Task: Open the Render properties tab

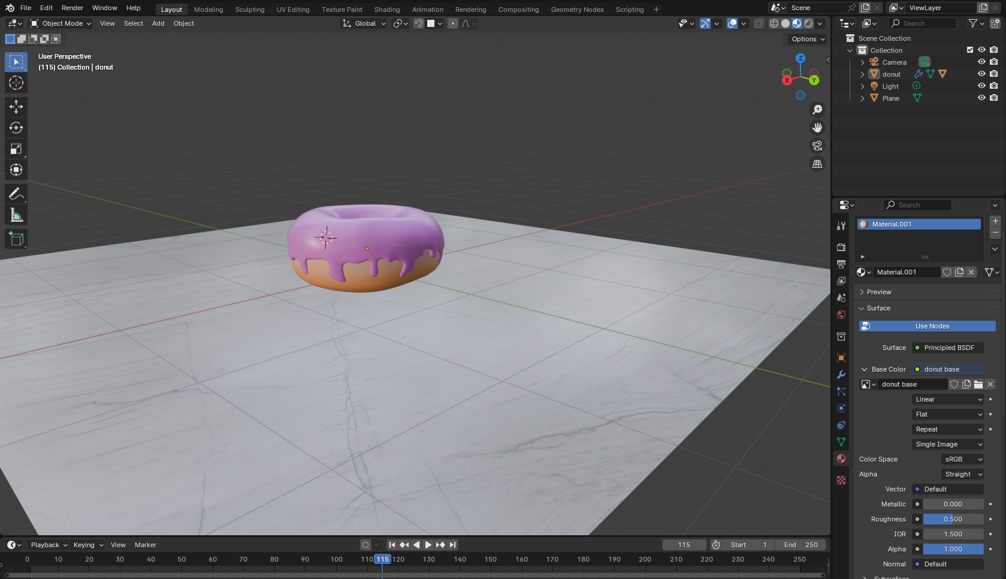Action: pos(841,247)
